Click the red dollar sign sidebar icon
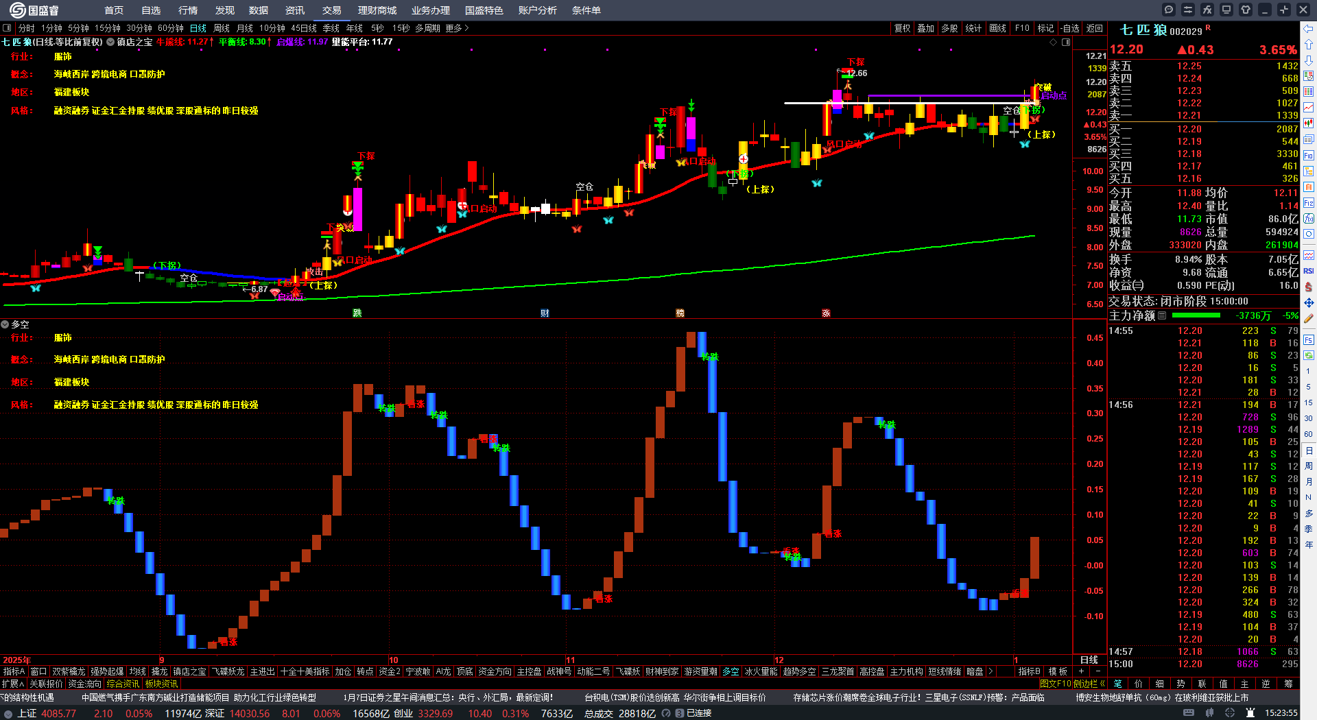This screenshot has width=1317, height=720. (1309, 287)
